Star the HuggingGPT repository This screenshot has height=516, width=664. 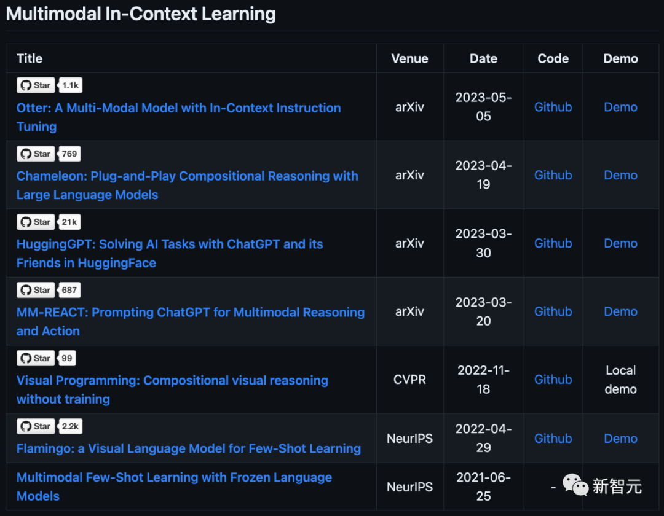(35, 222)
